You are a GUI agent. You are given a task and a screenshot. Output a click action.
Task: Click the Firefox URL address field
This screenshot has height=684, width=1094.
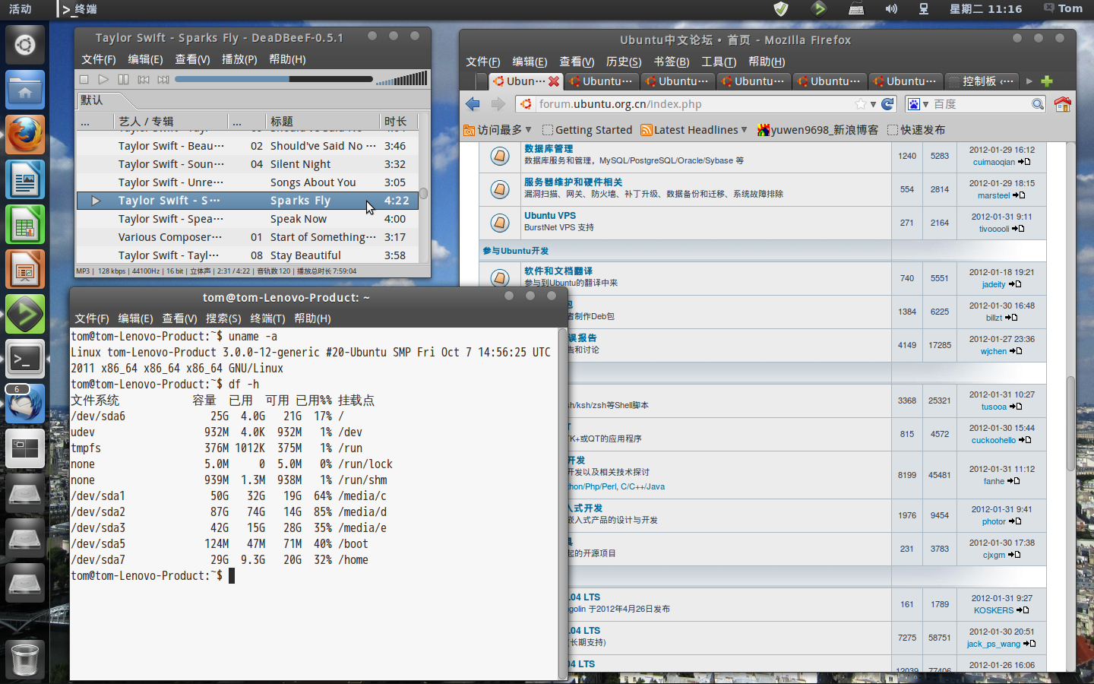pyautogui.click(x=694, y=104)
